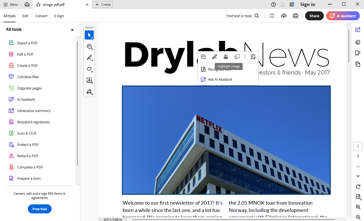Click Highlight image in floating toolbar

pyautogui.click(x=215, y=57)
